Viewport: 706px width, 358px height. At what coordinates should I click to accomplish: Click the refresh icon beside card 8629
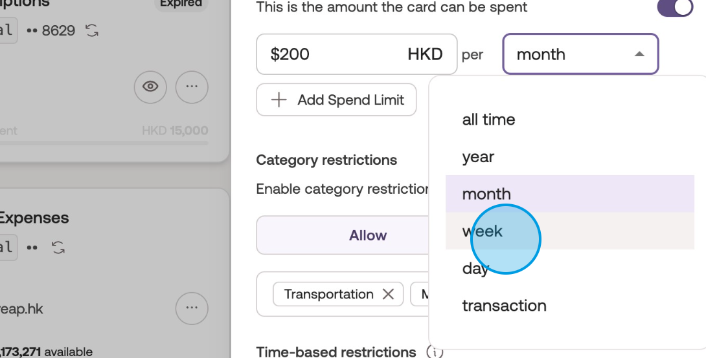click(x=92, y=30)
